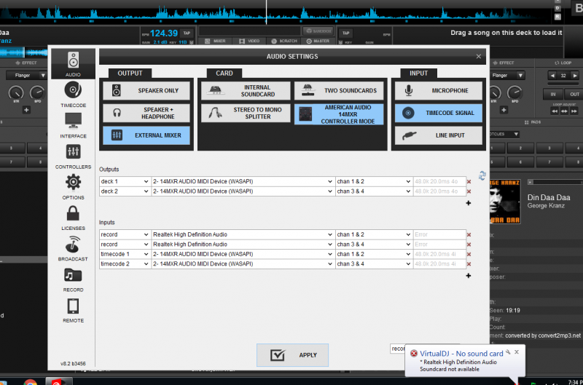Switch to the Video panel tab
583x385 pixels.
[x=249, y=41]
